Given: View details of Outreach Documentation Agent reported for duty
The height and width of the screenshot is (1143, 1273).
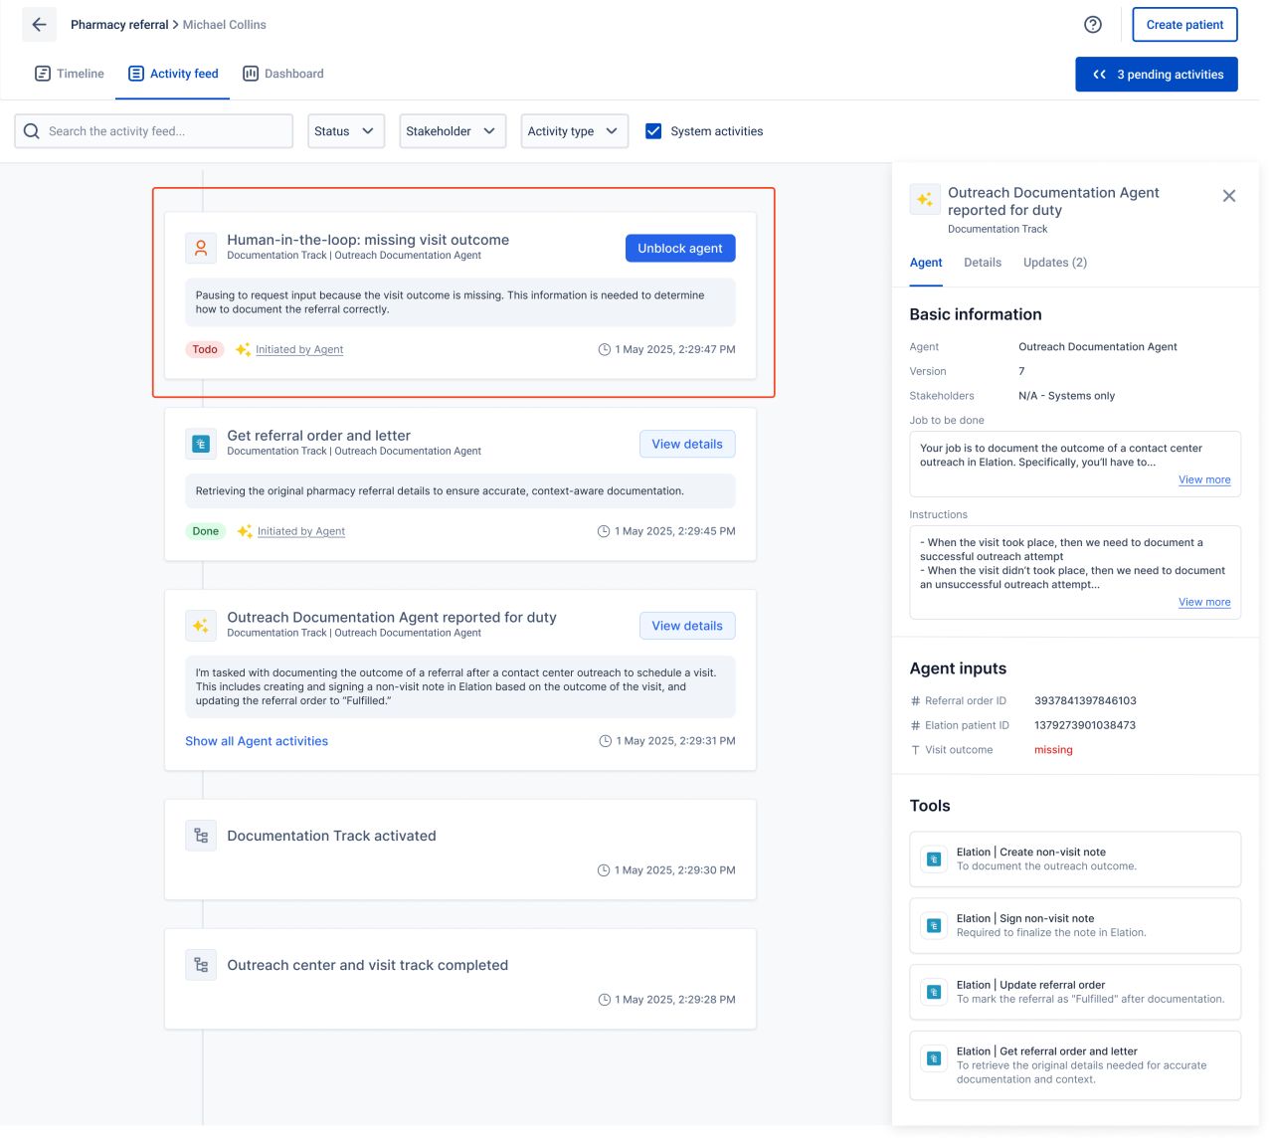Looking at the screenshot, I should click(687, 626).
